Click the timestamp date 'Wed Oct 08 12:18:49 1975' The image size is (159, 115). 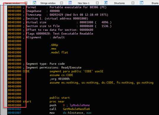pyautogui.click(x=86, y=15)
